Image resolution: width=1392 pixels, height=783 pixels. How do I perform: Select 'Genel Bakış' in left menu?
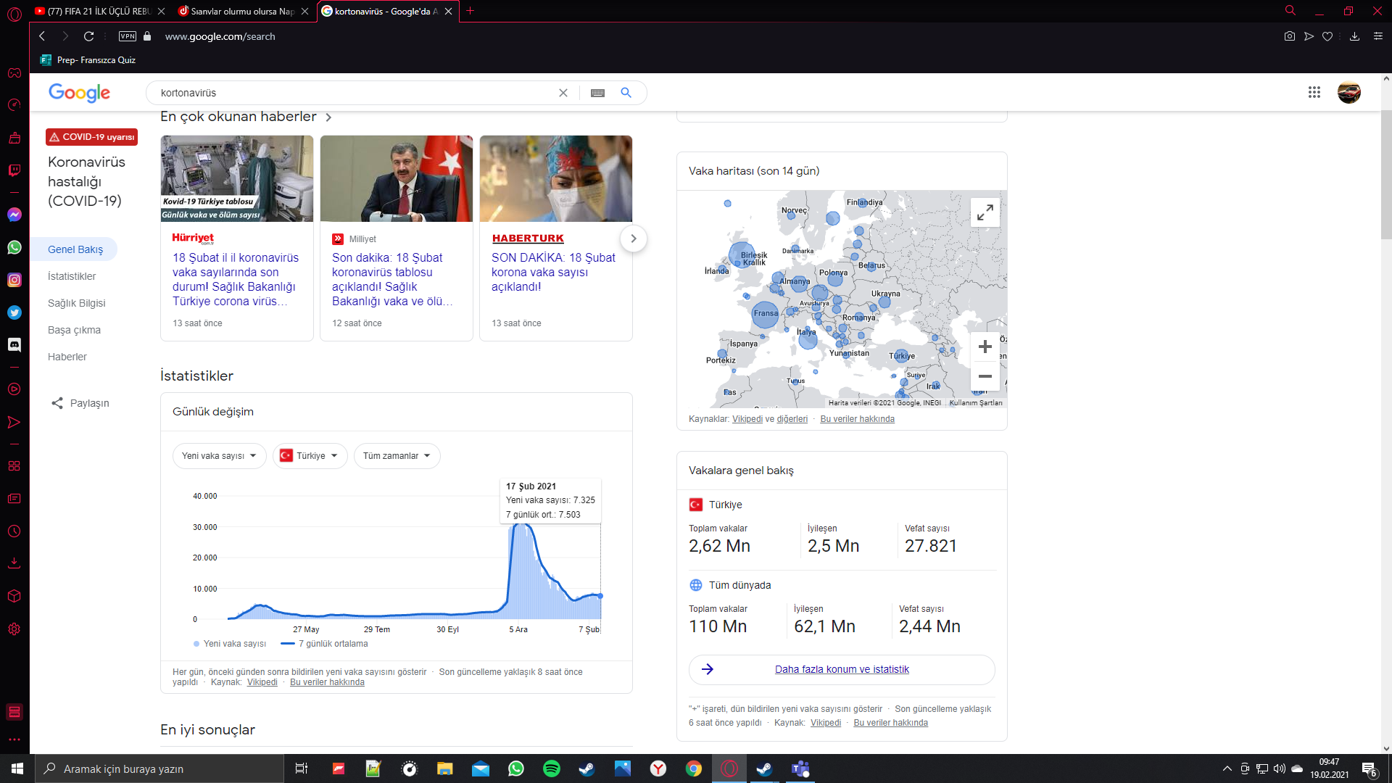coord(75,249)
